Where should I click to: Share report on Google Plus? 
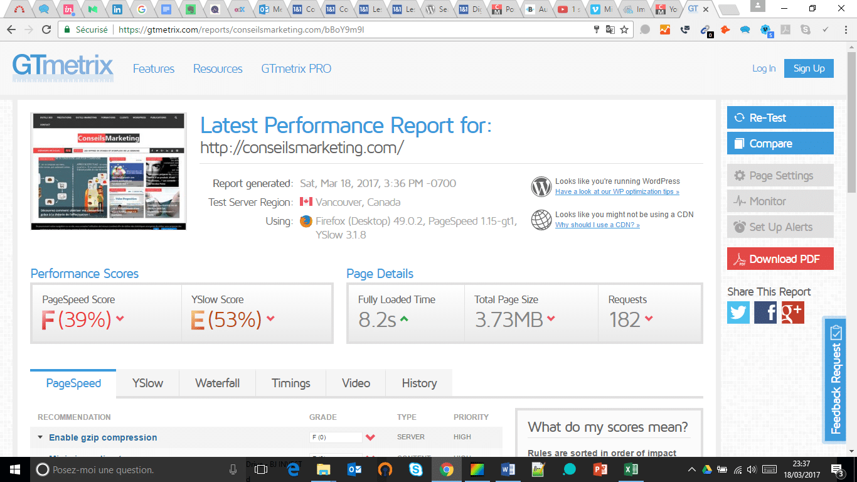coord(792,312)
